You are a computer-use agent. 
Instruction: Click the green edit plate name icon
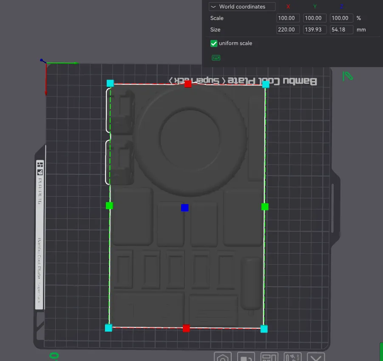point(348,76)
